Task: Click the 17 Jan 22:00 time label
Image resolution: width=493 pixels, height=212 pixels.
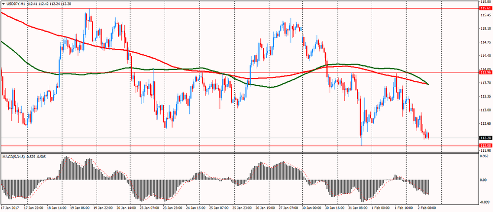Action: (x=35, y=208)
